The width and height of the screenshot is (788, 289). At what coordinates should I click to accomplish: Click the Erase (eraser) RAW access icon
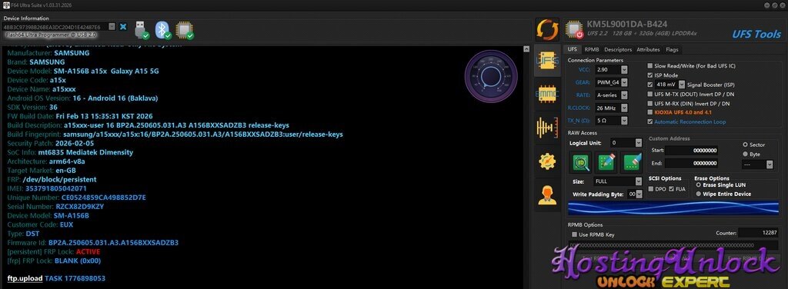point(631,162)
